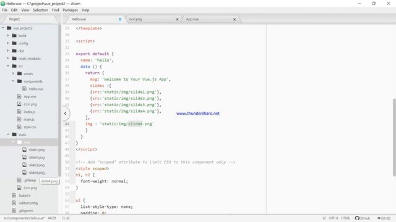The width and height of the screenshot is (396, 222).
Task: Open the File menu
Action: click(x=4, y=10)
